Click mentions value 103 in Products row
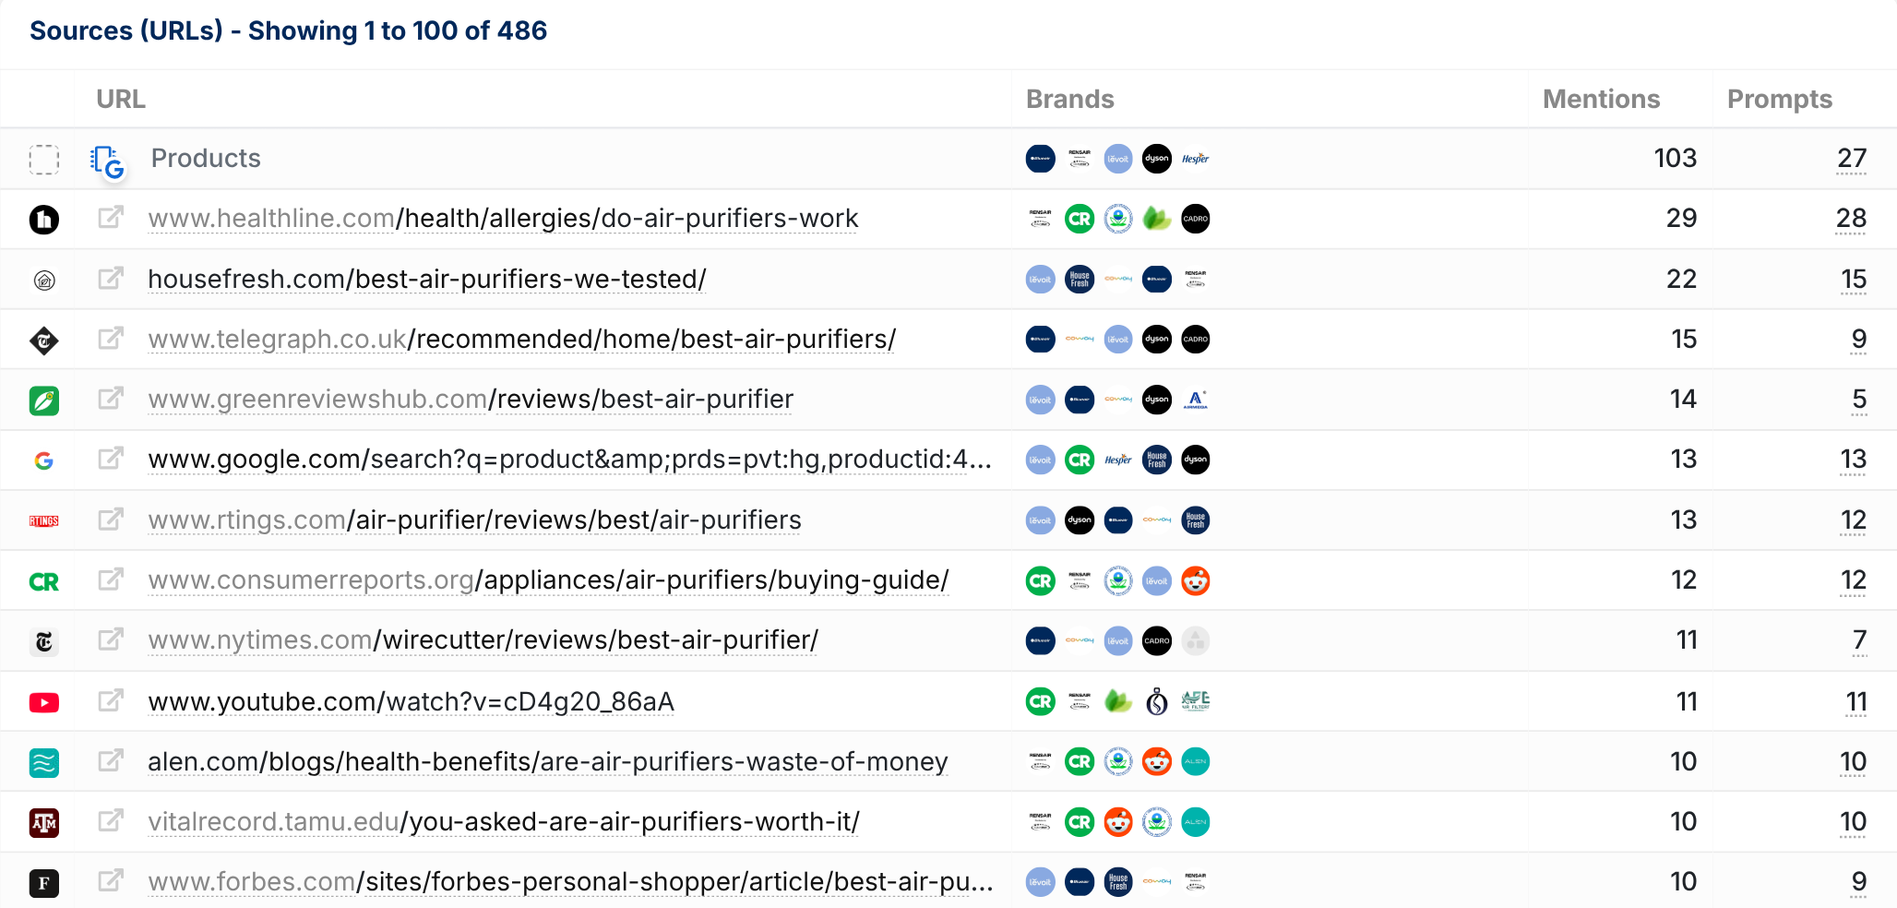 pos(1676,159)
